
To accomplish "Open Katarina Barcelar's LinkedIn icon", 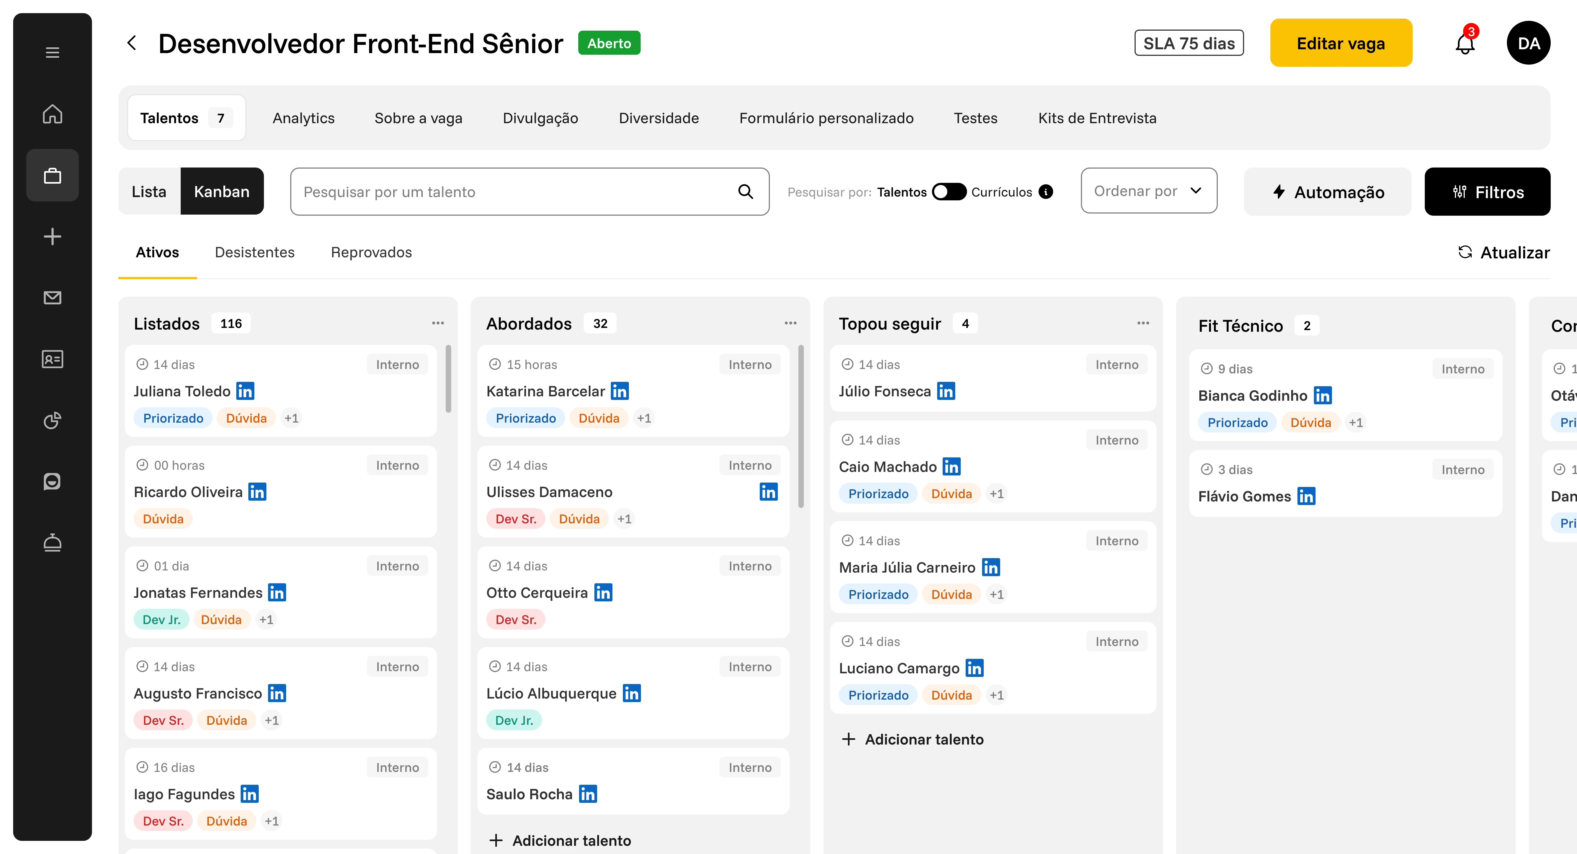I will (620, 391).
